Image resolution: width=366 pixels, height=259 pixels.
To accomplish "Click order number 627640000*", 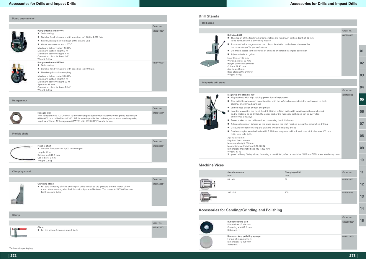I will [x=158, y=63].
